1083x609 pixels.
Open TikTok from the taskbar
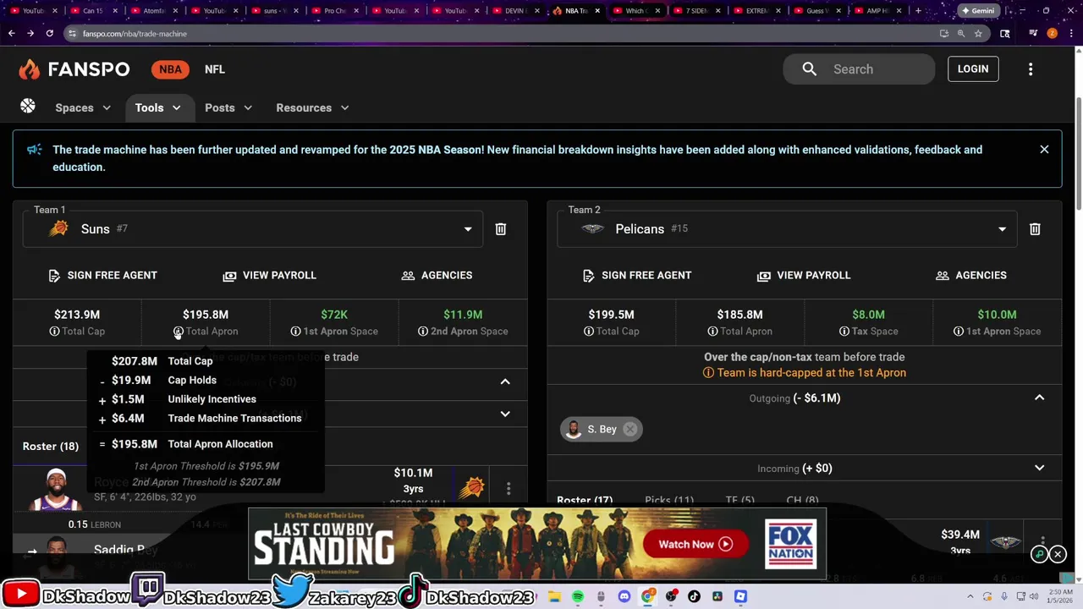694,596
